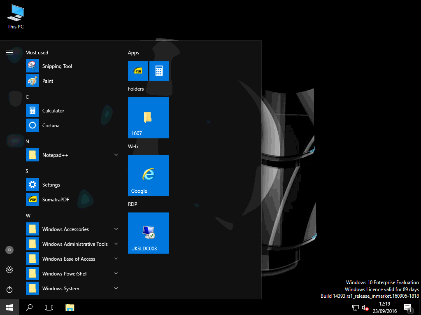421x315 pixels.
Task: Click the Most used header
Action: coord(37,53)
